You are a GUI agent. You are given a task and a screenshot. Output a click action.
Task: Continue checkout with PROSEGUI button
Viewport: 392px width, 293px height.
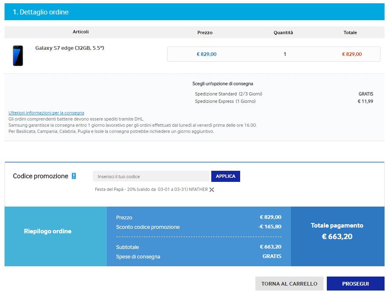pos(356,284)
